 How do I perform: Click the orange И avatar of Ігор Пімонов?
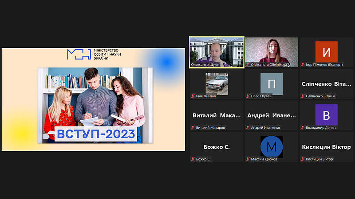[x=326, y=52]
